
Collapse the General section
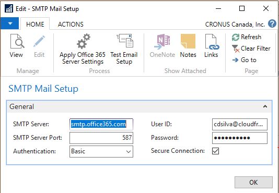265,106
